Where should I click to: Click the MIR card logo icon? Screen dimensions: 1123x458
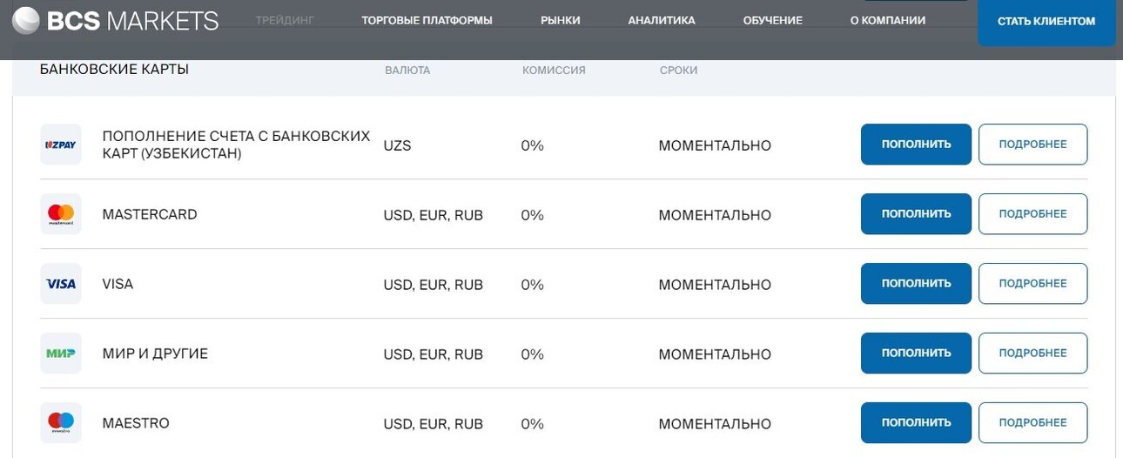(61, 354)
